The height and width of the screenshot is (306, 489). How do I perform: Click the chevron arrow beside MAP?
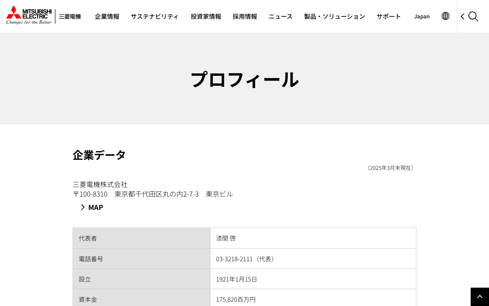[83, 207]
